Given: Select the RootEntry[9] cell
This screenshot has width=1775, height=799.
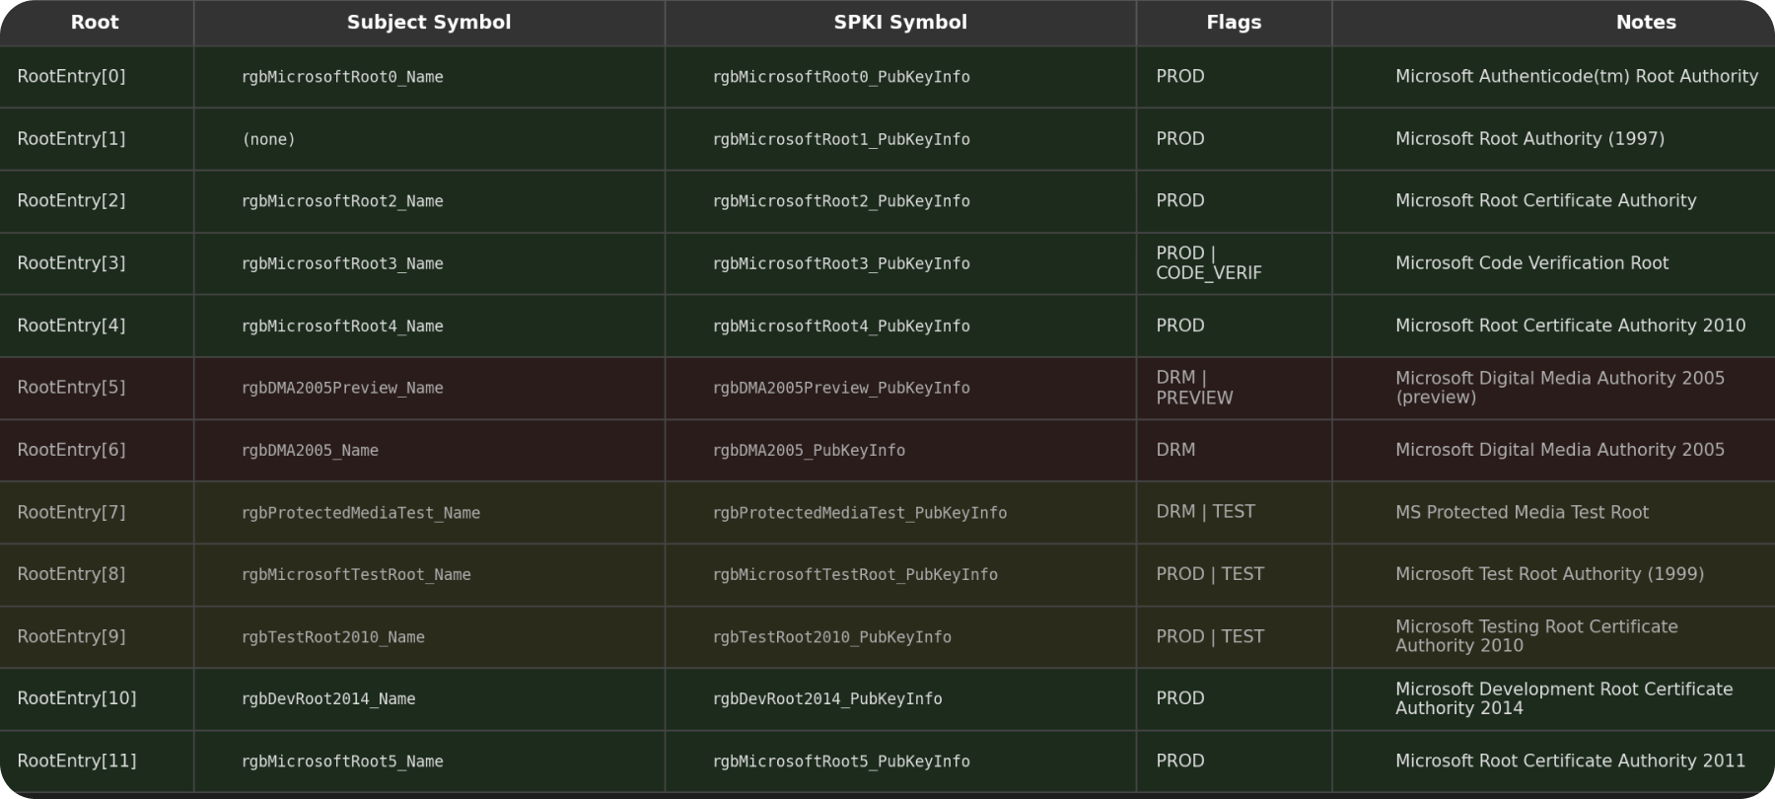Looking at the screenshot, I should pos(96,636).
